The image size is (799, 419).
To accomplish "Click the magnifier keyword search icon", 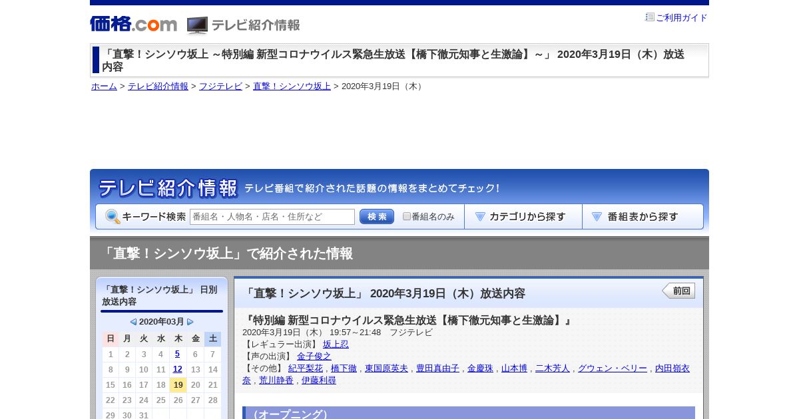I will coord(113,217).
